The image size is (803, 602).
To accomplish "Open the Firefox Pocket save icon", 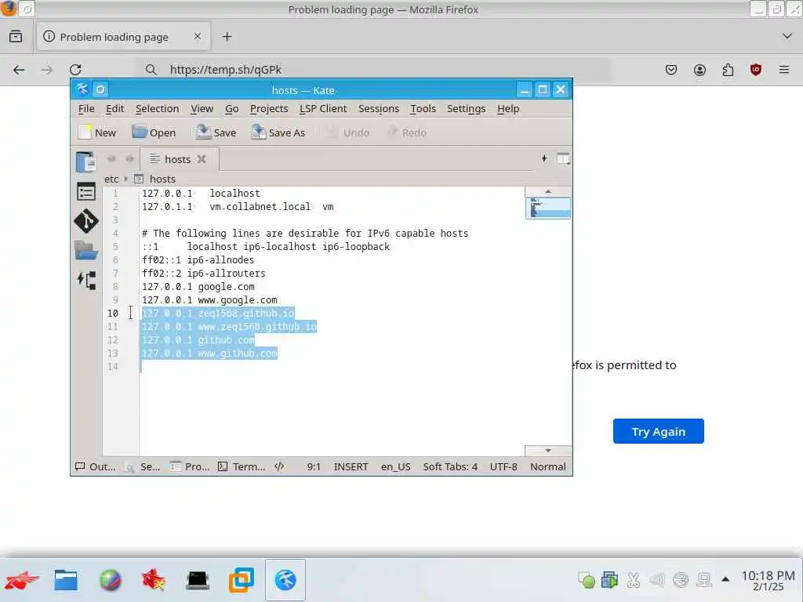I will pyautogui.click(x=671, y=70).
